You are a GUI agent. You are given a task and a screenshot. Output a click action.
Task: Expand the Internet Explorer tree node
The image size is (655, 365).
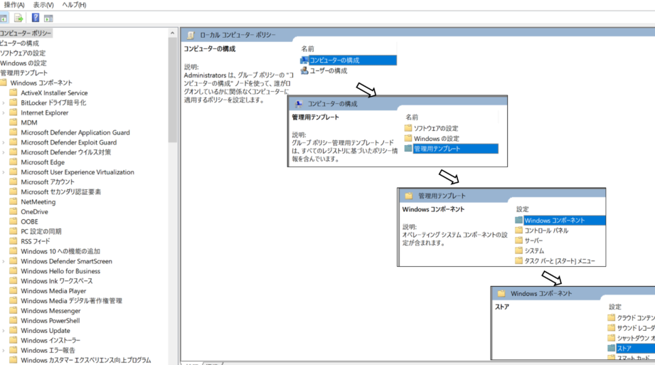(x=4, y=113)
